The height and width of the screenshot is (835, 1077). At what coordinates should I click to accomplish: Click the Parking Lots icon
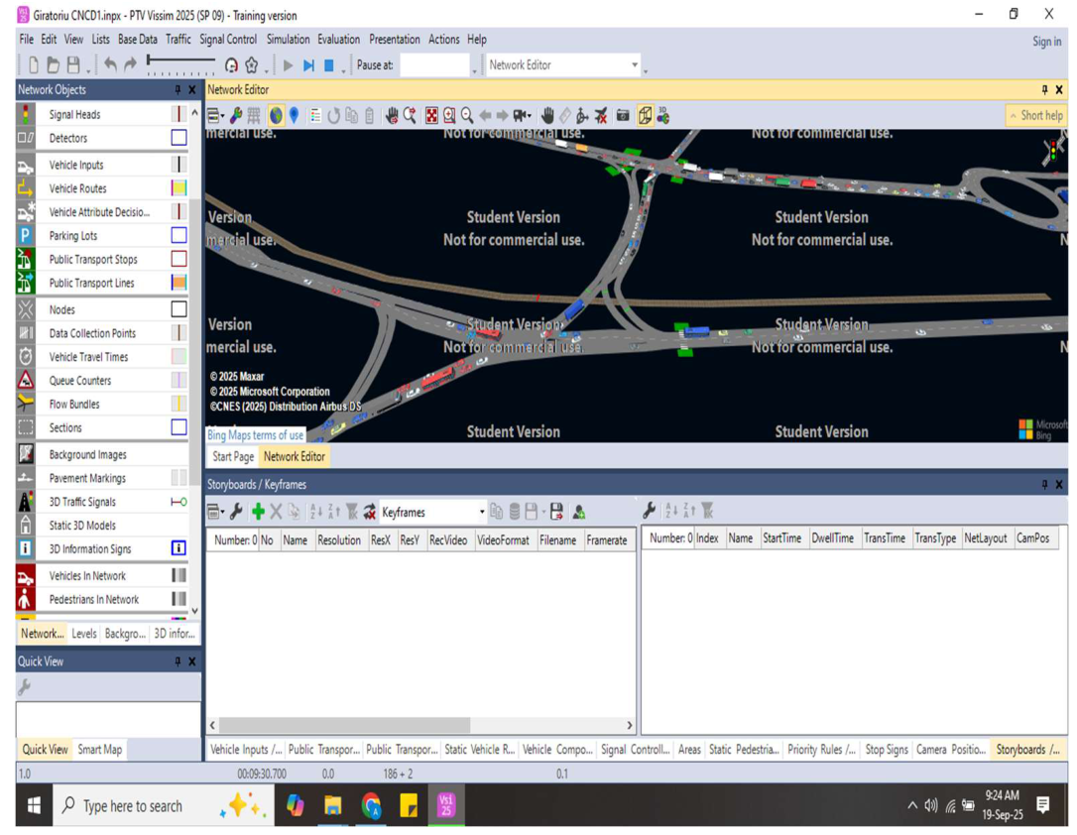pyautogui.click(x=26, y=236)
